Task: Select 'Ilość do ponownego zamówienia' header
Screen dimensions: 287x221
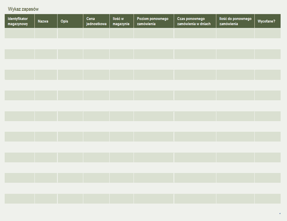Action: [x=235, y=21]
